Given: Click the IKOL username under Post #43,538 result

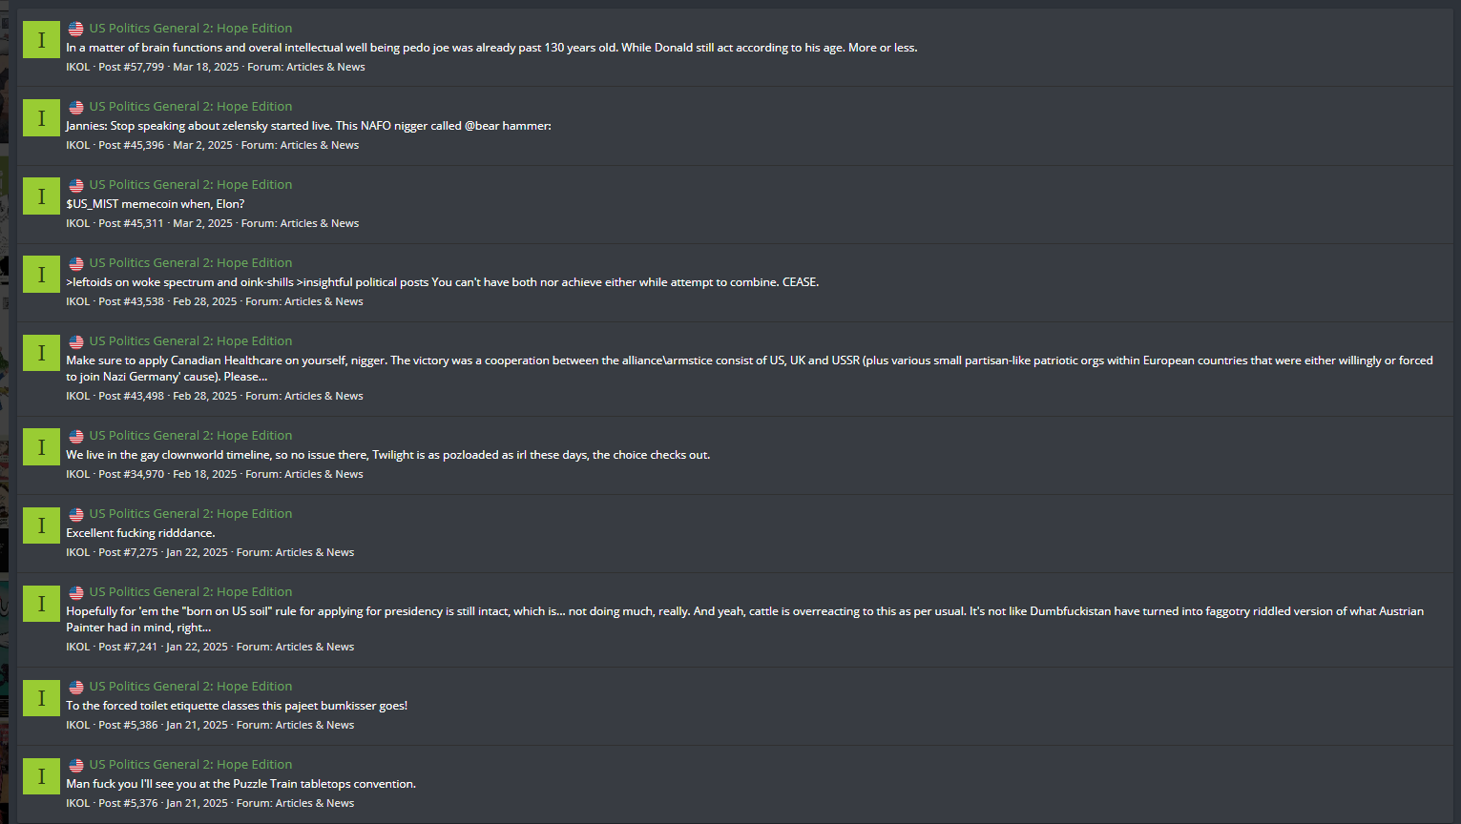Looking at the screenshot, I should (x=77, y=301).
